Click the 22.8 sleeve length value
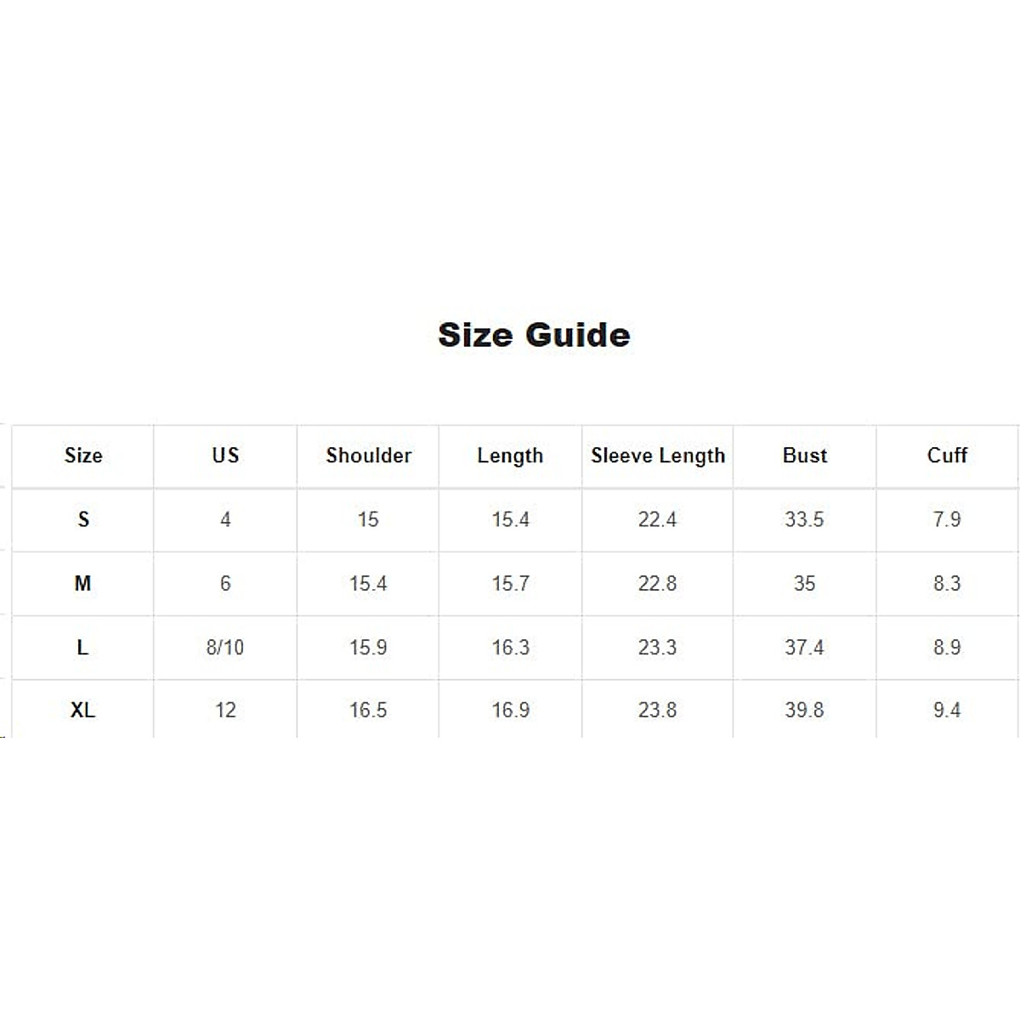The width and height of the screenshot is (1020, 1020). [657, 583]
